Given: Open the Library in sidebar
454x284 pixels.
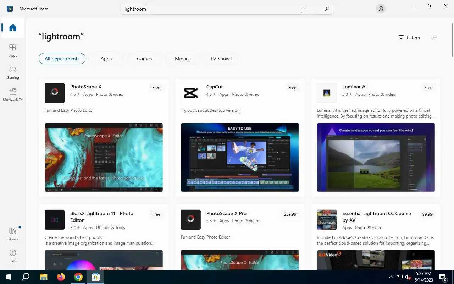Looking at the screenshot, I should 13,234.
